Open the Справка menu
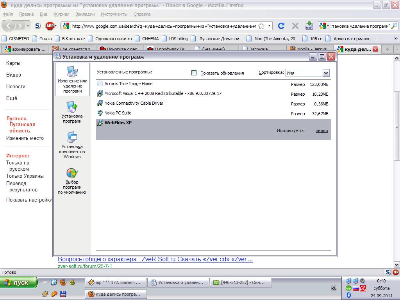400x300 pixels. click(142, 14)
